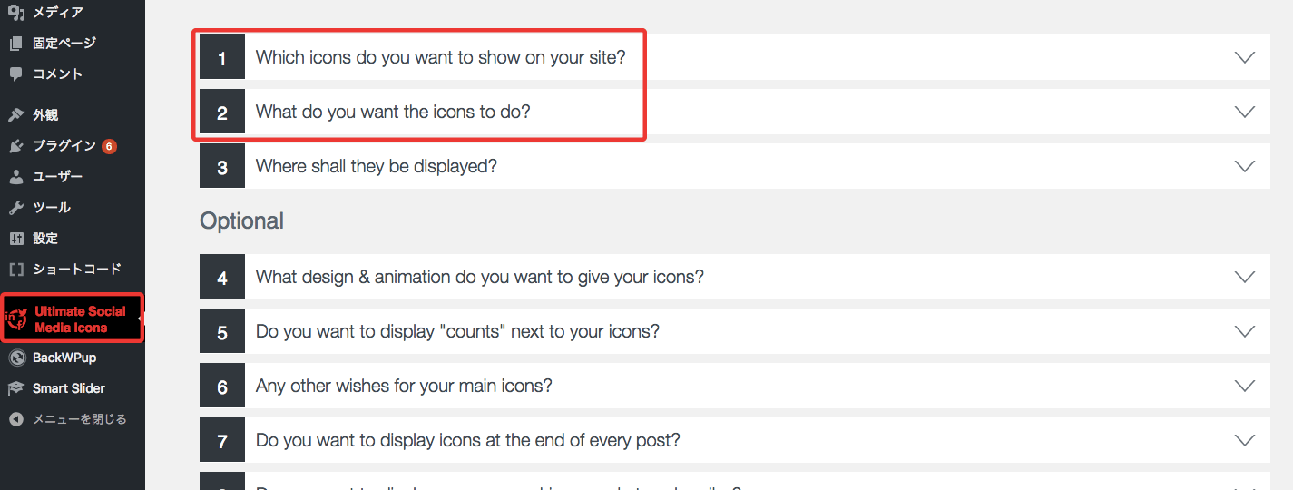The width and height of the screenshot is (1293, 490).
Task: Click the number 6 section badge
Action: [x=222, y=387]
